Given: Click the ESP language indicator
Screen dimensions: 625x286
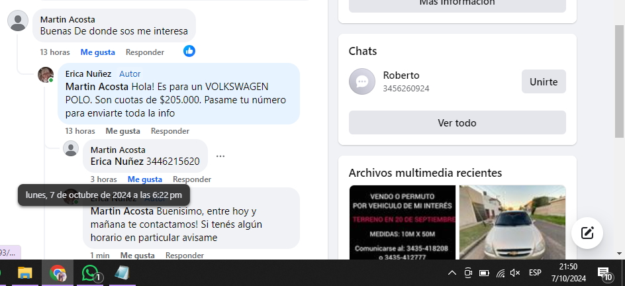Looking at the screenshot, I should pos(535,273).
